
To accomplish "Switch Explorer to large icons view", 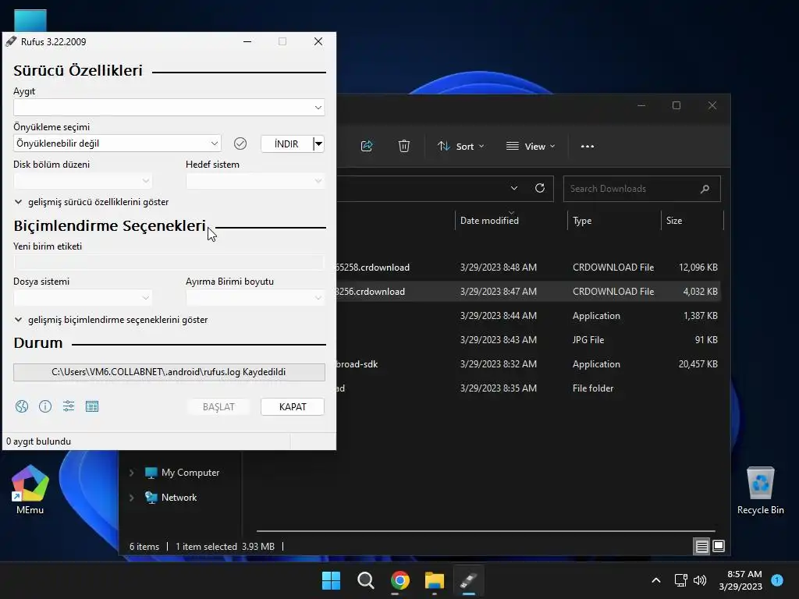I will point(719,546).
